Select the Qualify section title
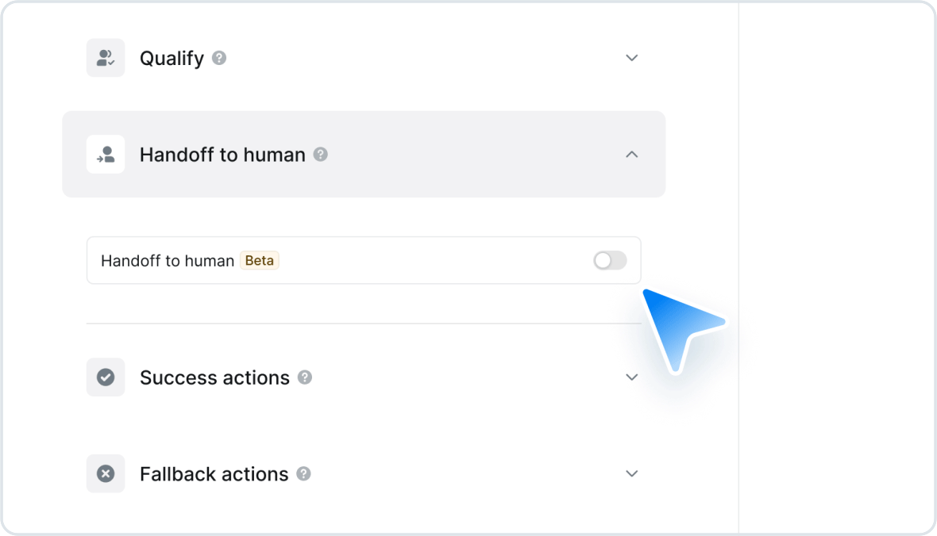The width and height of the screenshot is (937, 536). (172, 59)
